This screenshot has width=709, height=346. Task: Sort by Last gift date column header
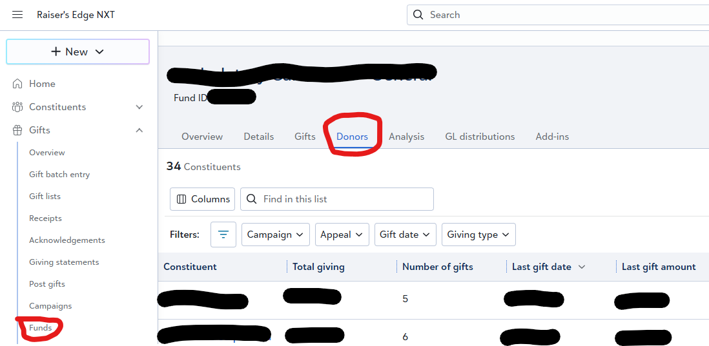coord(542,267)
